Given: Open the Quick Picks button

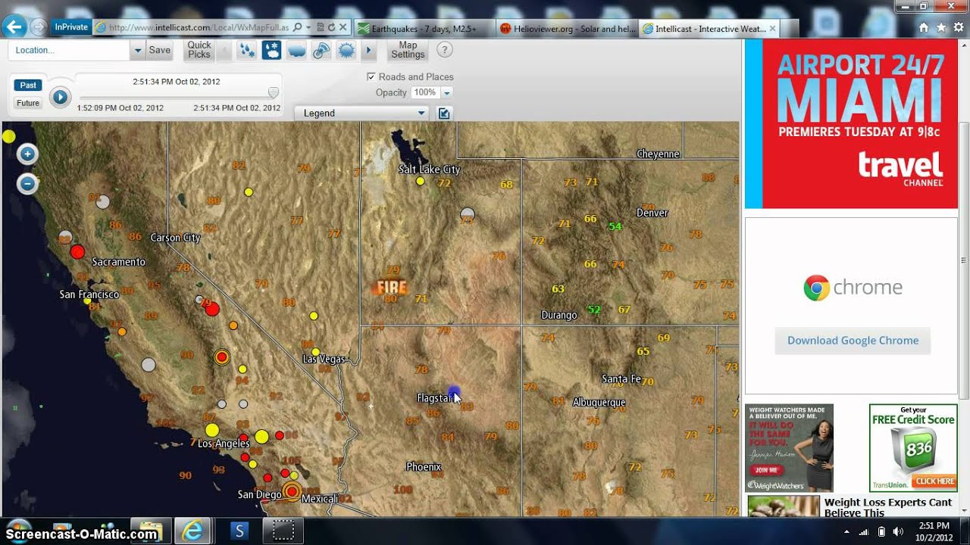Looking at the screenshot, I should [199, 50].
